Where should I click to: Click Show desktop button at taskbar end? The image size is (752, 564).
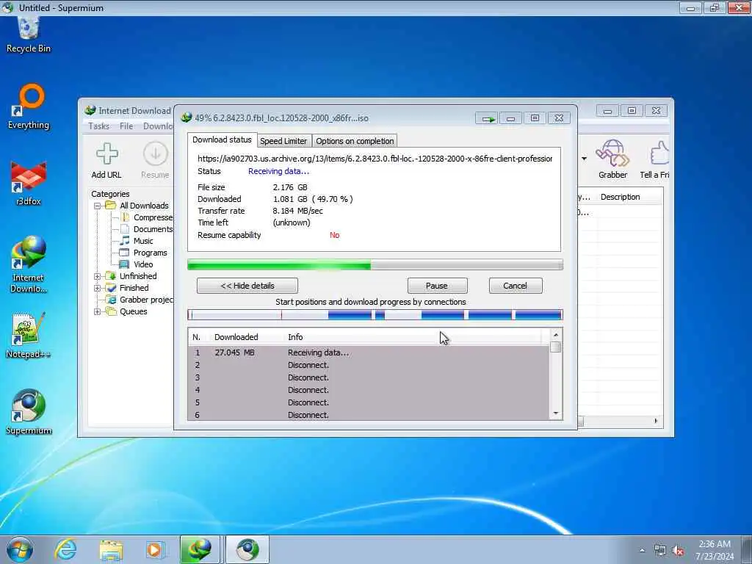(x=747, y=549)
